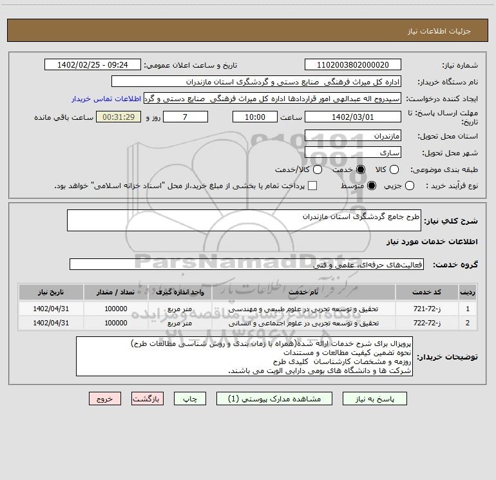Select the متوسط purchase type radio

click(x=372, y=186)
